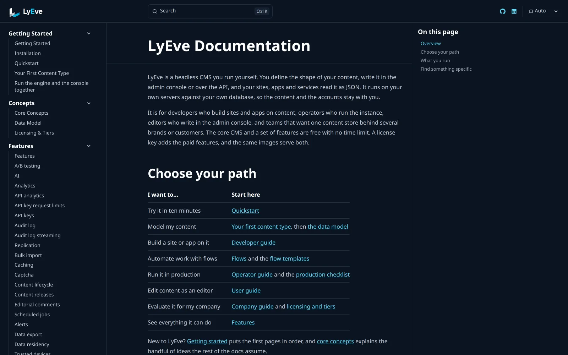Open Editorial comments page
Image resolution: width=568 pixels, height=355 pixels.
37,305
